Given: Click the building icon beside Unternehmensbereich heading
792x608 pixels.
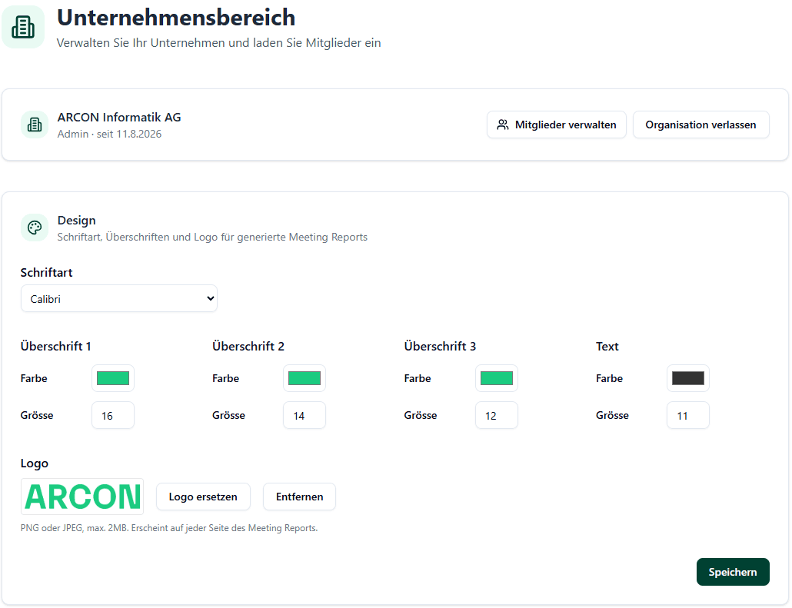Looking at the screenshot, I should click(23, 27).
